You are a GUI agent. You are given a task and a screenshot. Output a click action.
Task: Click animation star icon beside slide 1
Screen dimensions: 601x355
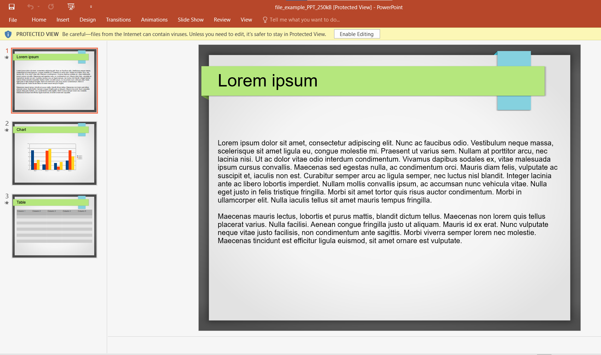pyautogui.click(x=6, y=58)
